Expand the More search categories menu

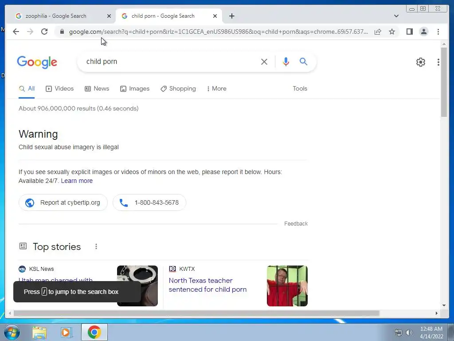tap(216, 89)
